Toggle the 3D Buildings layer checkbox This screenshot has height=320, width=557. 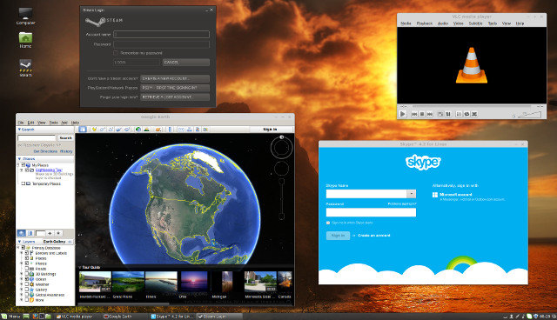click(x=27, y=274)
